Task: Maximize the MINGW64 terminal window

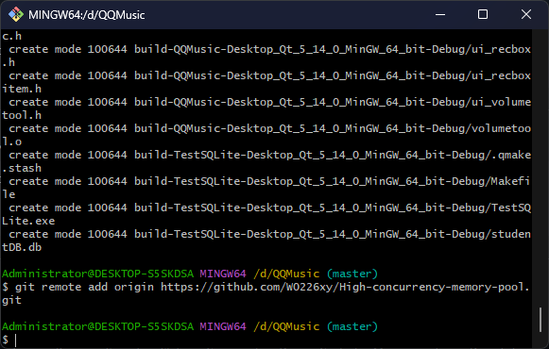Action: coord(483,15)
